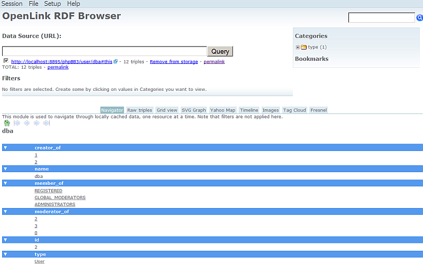This screenshot has height=264, width=423.
Task: Click the Remove from storage link
Action: [x=173, y=62]
